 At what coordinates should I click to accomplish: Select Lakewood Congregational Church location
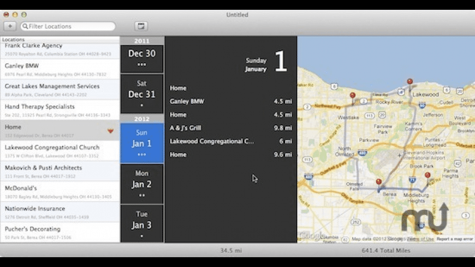pyautogui.click(x=60, y=151)
